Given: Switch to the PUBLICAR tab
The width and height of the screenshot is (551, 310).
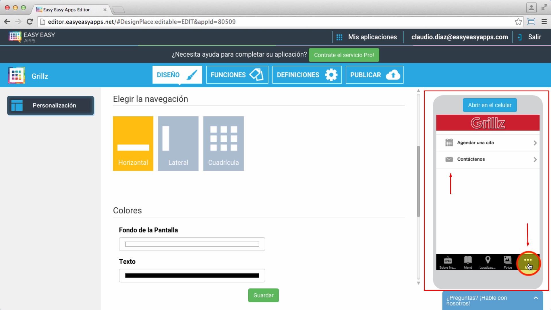Looking at the screenshot, I should click(x=374, y=75).
